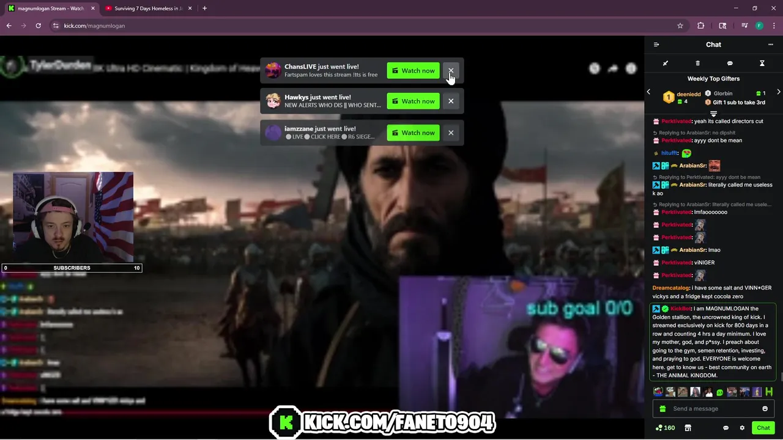The image size is (783, 440).
Task: Click Glorbin in top gifters
Action: (x=722, y=94)
